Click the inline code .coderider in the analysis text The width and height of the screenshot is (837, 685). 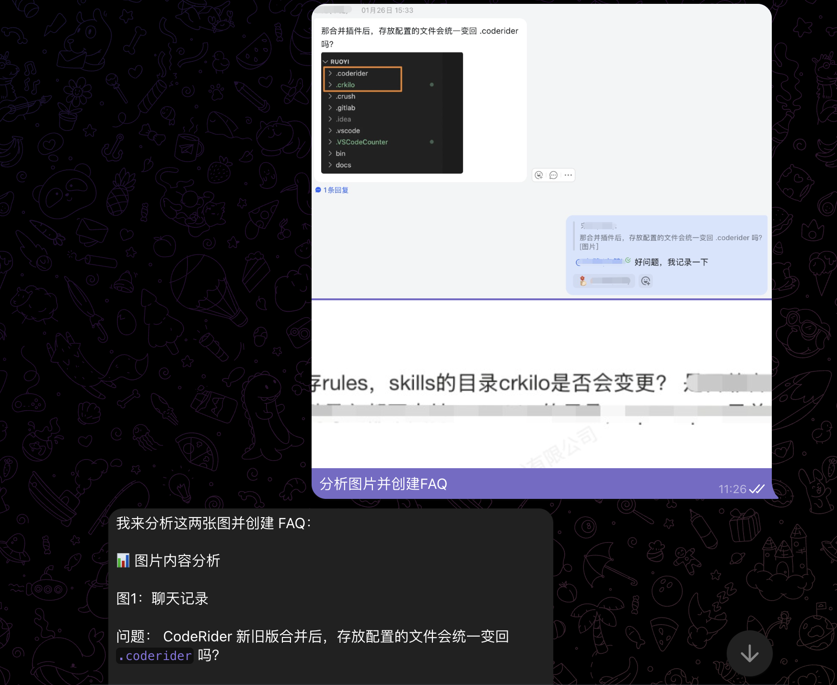pos(154,656)
